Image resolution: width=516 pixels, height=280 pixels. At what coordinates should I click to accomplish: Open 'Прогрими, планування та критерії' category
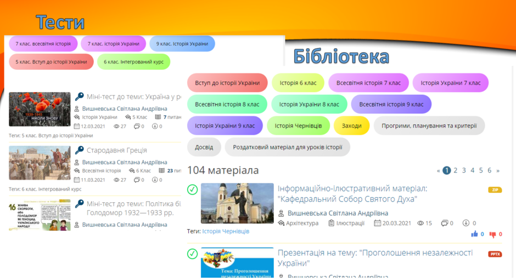pos(429,125)
